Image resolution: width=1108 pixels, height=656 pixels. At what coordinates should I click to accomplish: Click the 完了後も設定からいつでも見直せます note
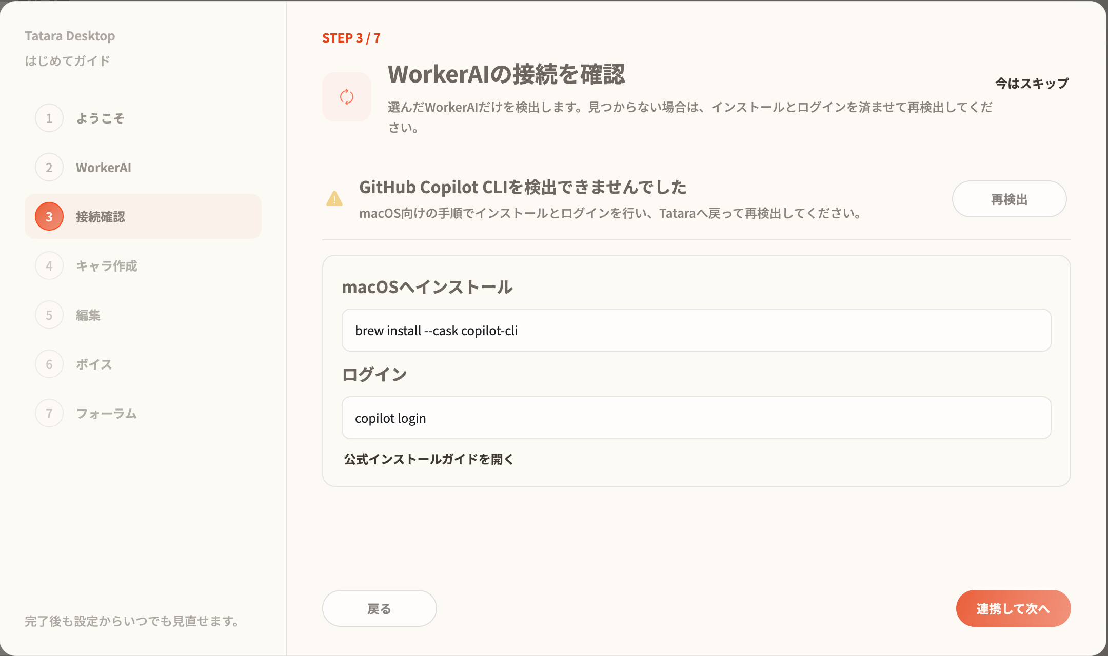[132, 621]
